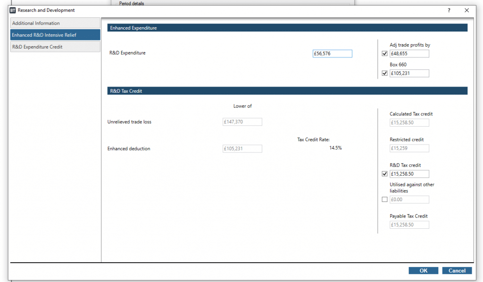Click Period details in background window

click(132, 3)
